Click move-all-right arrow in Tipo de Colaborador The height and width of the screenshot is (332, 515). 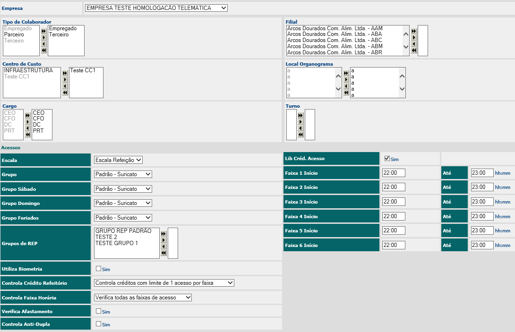pyautogui.click(x=44, y=31)
